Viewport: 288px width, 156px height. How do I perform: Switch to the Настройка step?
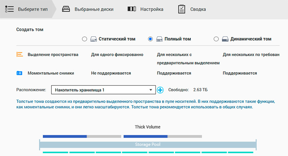click(152, 9)
